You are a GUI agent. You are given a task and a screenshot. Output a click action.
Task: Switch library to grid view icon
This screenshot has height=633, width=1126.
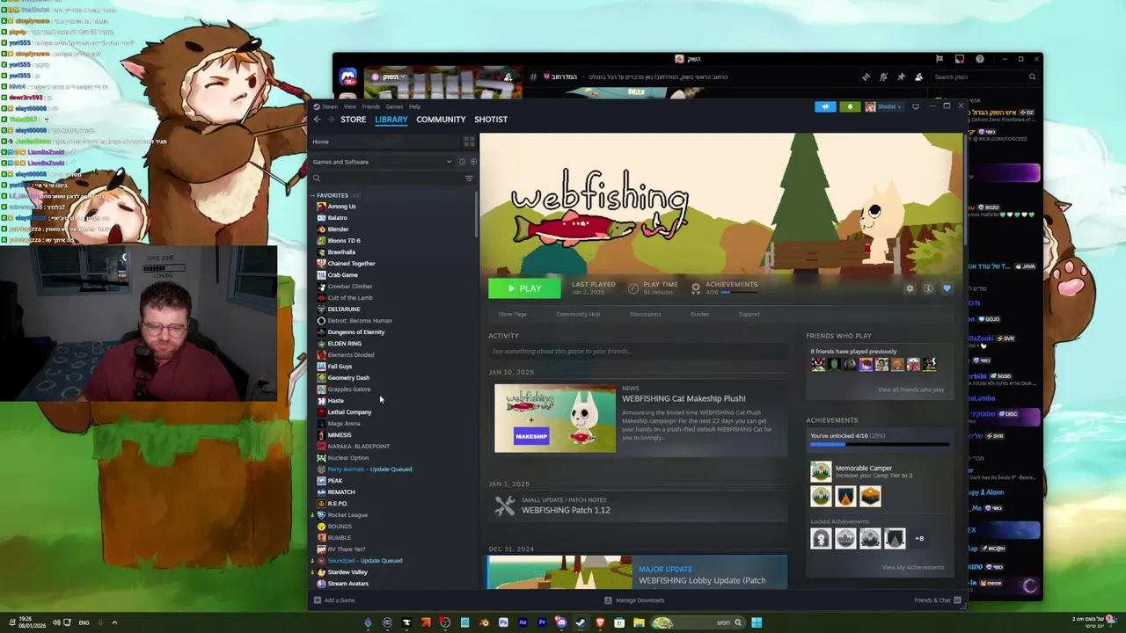point(469,142)
